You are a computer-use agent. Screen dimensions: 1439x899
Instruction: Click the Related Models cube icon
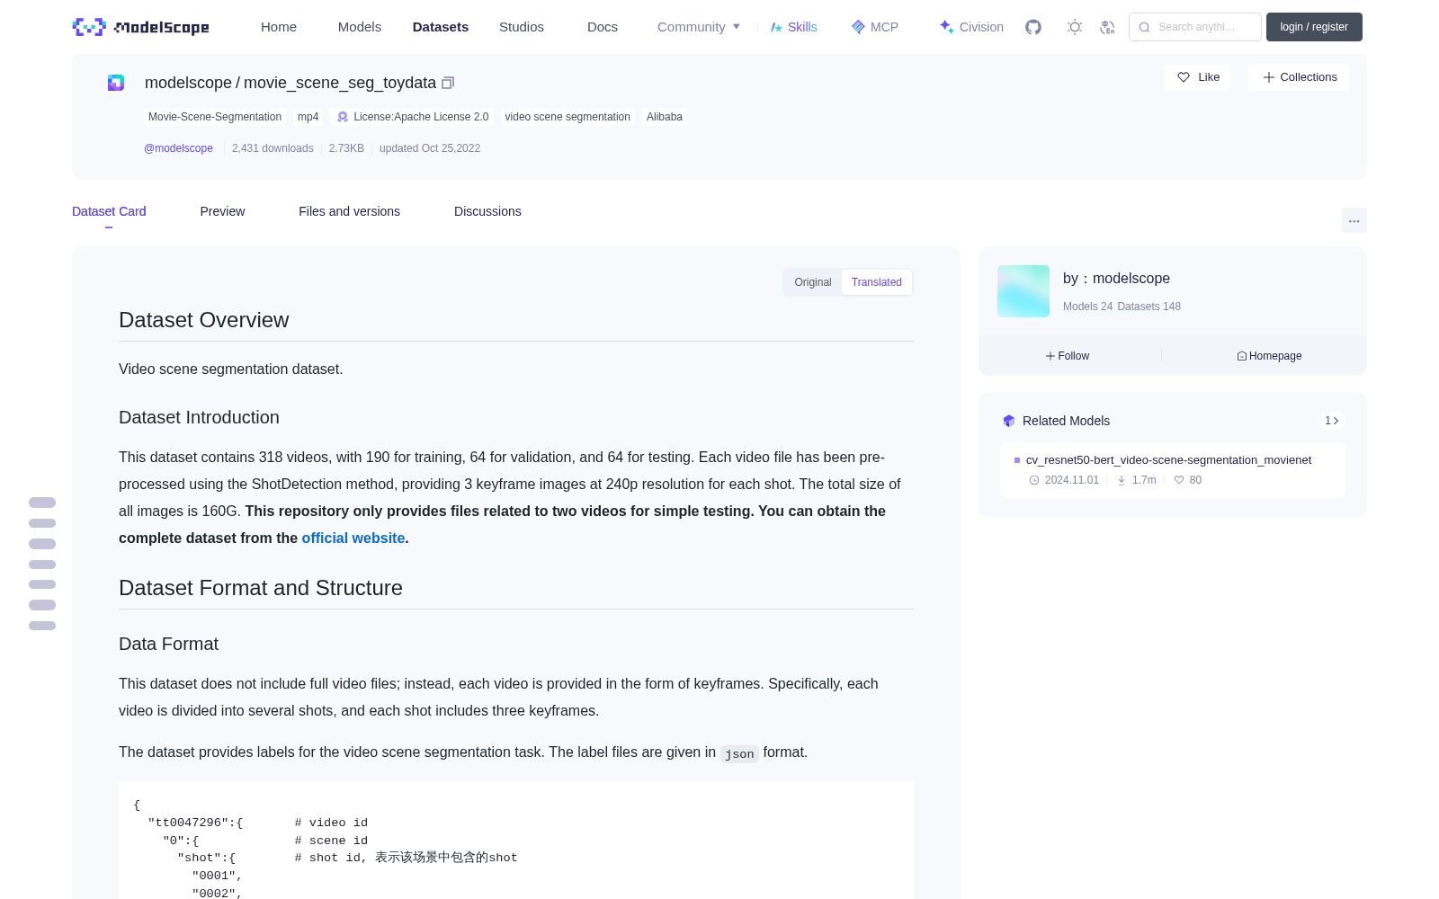pos(1009,421)
